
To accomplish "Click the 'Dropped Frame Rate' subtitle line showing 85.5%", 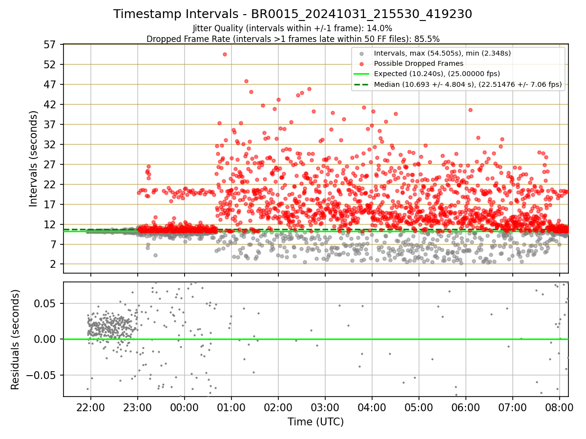I will [293, 39].
